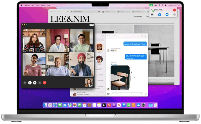Toggle camera in FaceTime call controls

[35, 83]
